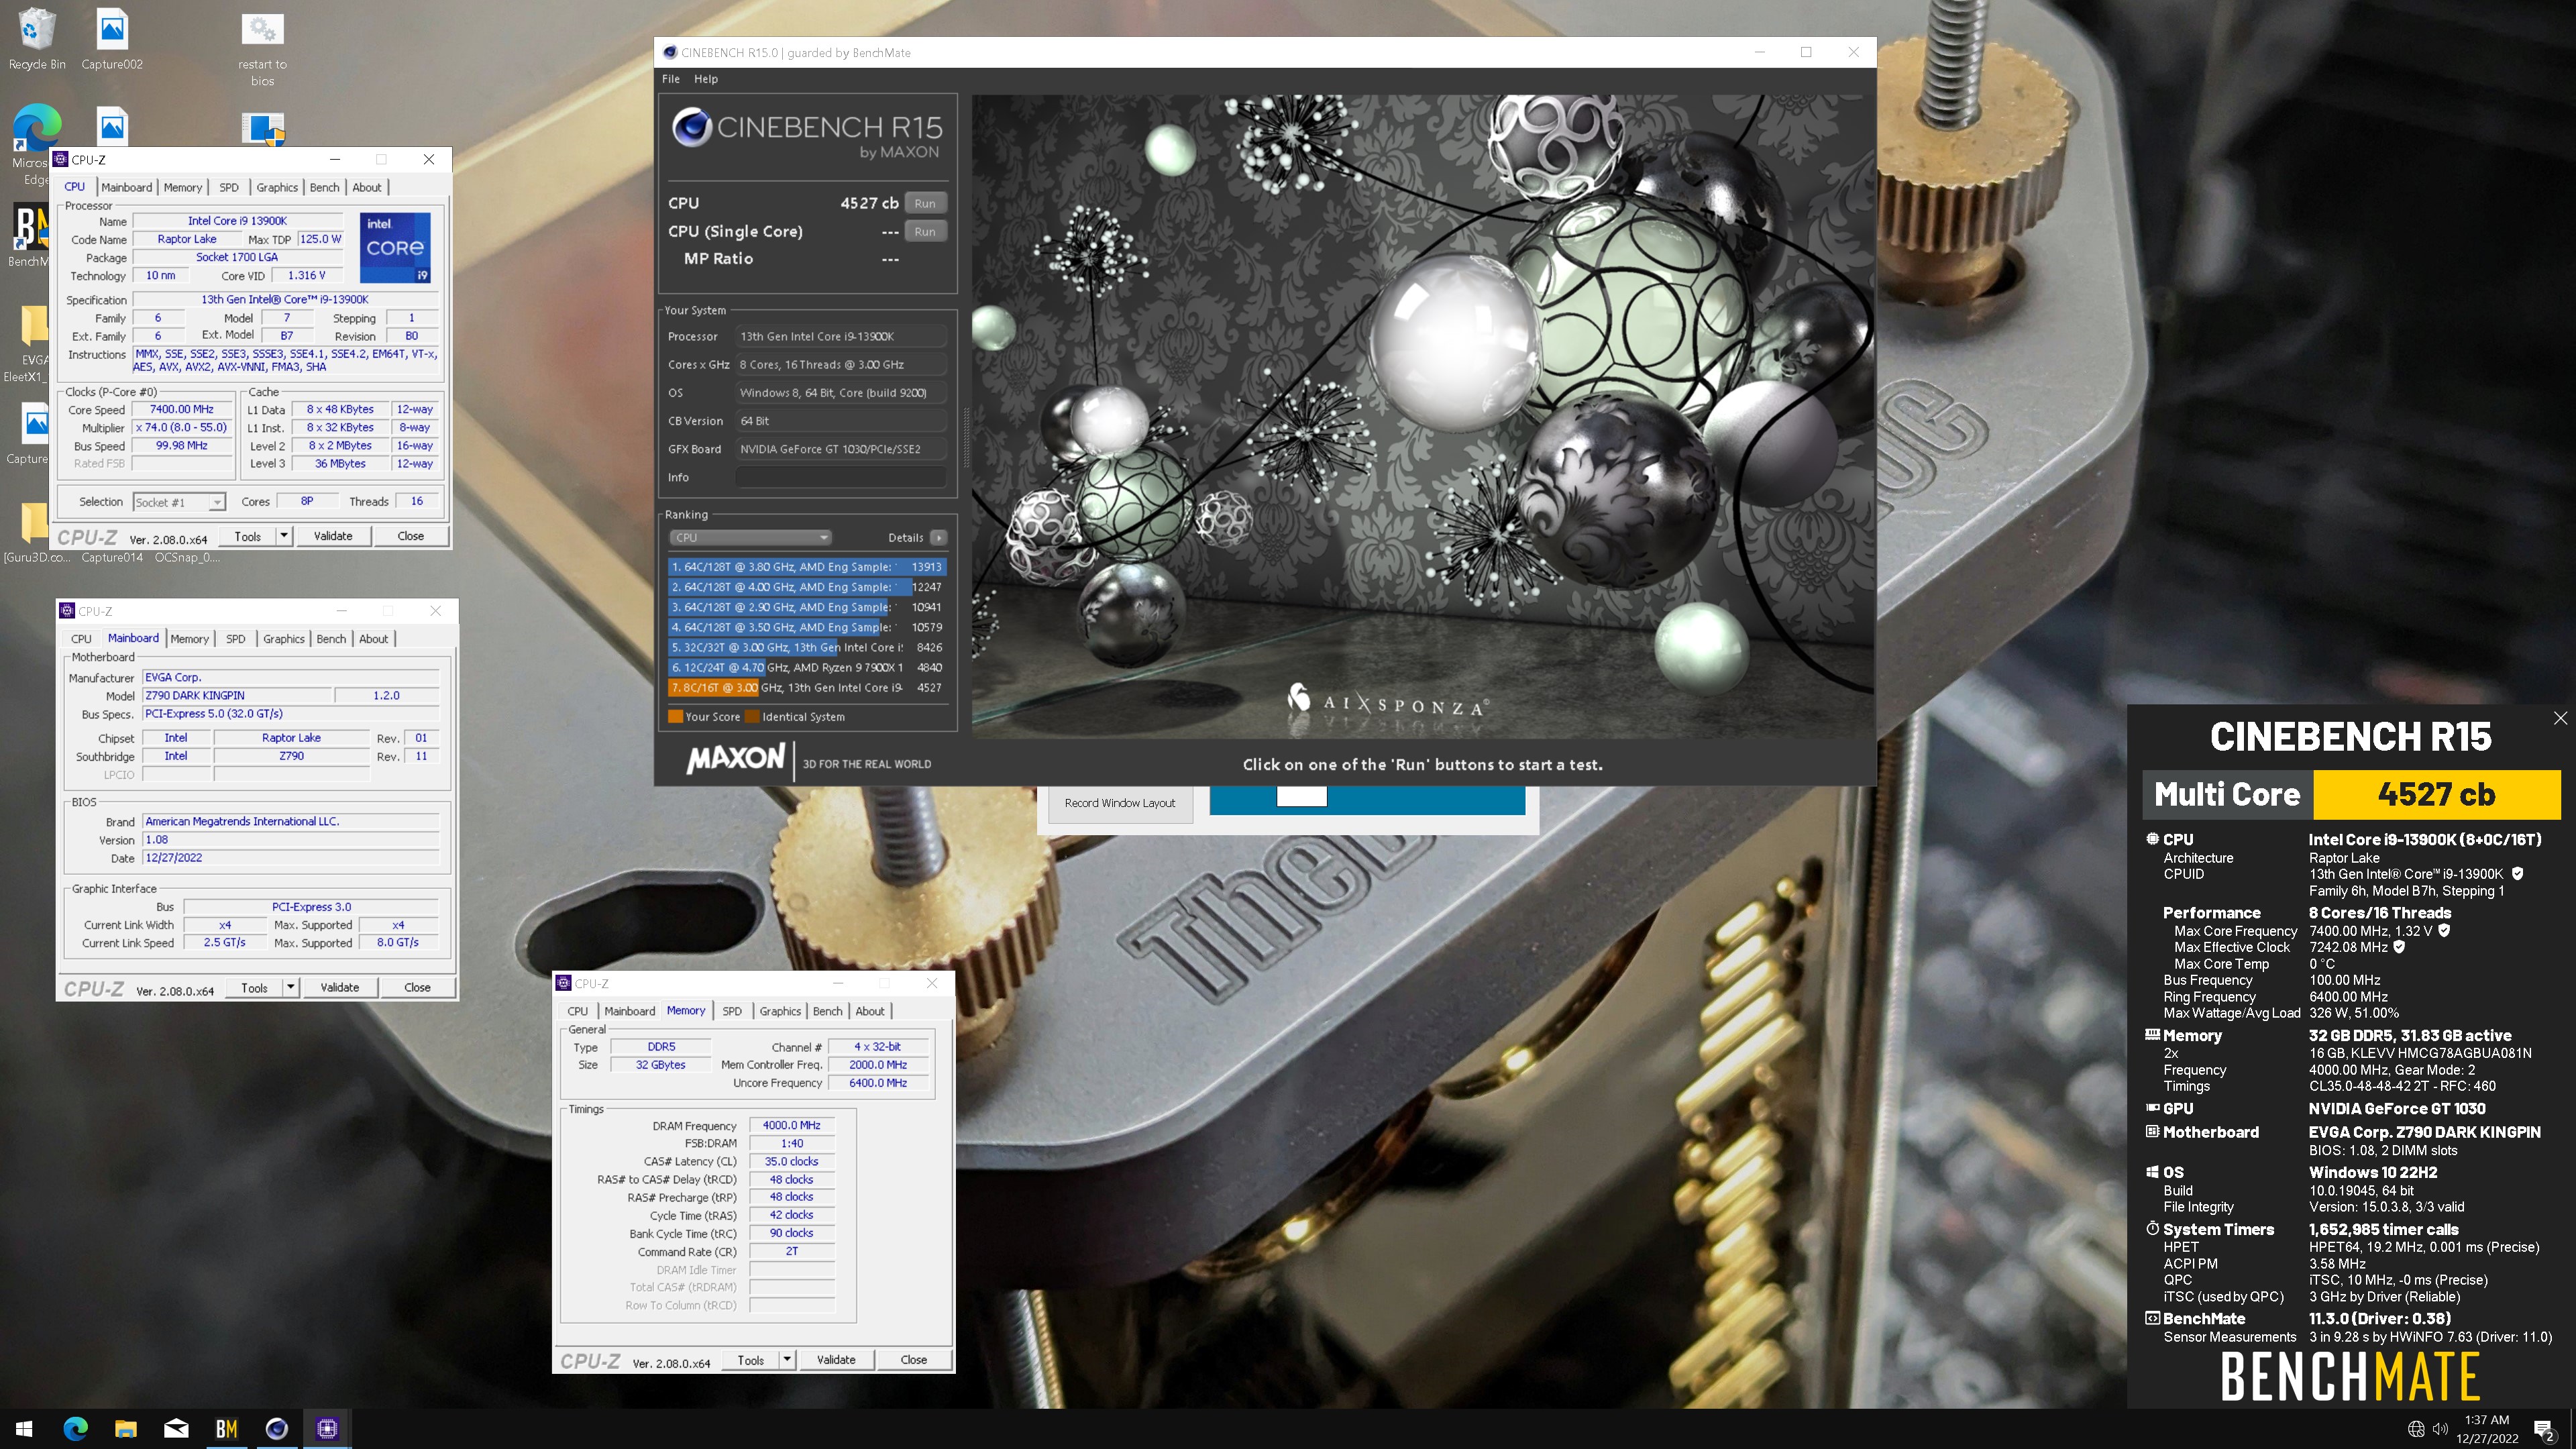Open the File menu in Cinebench
Image resolution: width=2576 pixels, height=1449 pixels.
(x=671, y=79)
